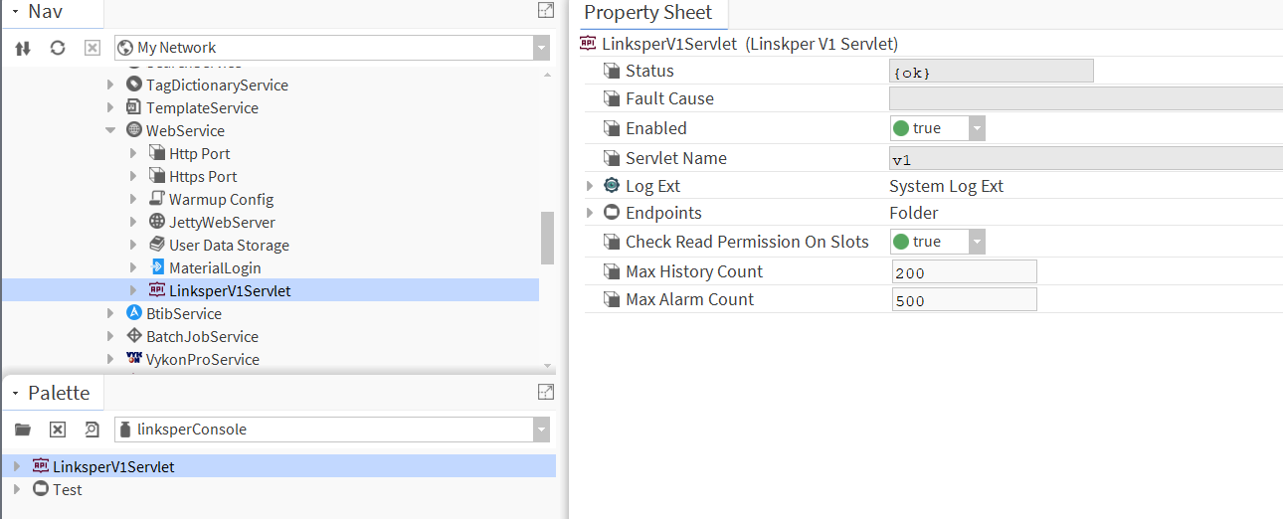
Task: Click the Palette close icon
Action: [58, 430]
